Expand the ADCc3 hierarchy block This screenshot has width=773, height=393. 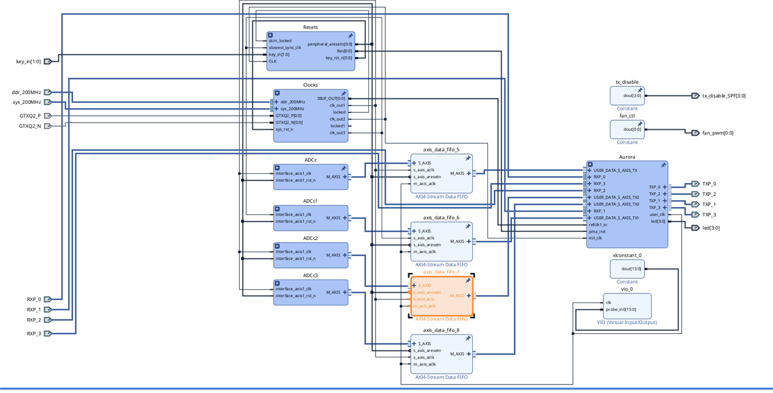click(x=277, y=283)
